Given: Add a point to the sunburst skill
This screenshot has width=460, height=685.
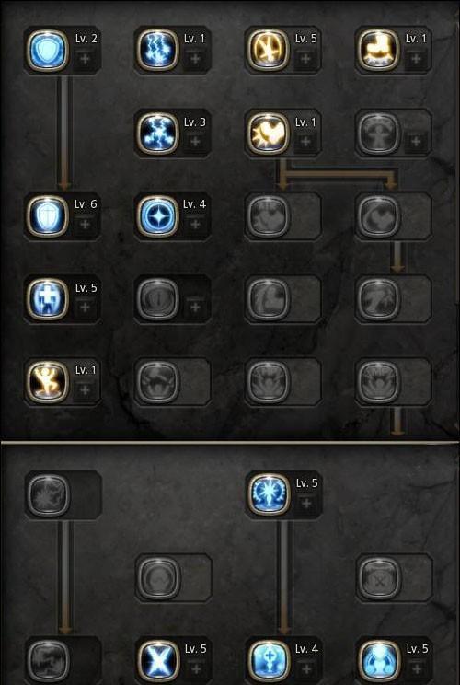Looking at the screenshot, I should [306, 504].
